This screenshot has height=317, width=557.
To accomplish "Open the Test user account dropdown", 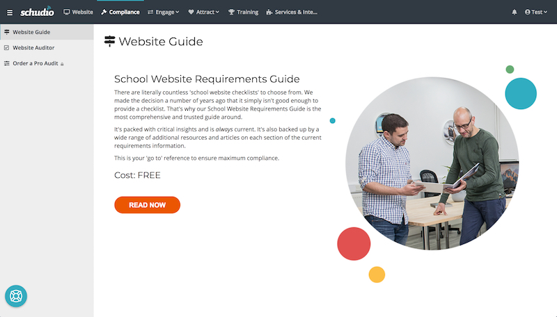I will point(537,12).
